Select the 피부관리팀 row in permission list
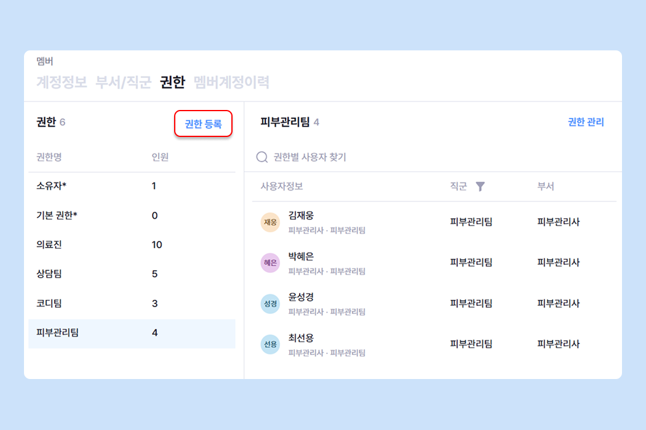This screenshot has width=646, height=430. pos(132,333)
